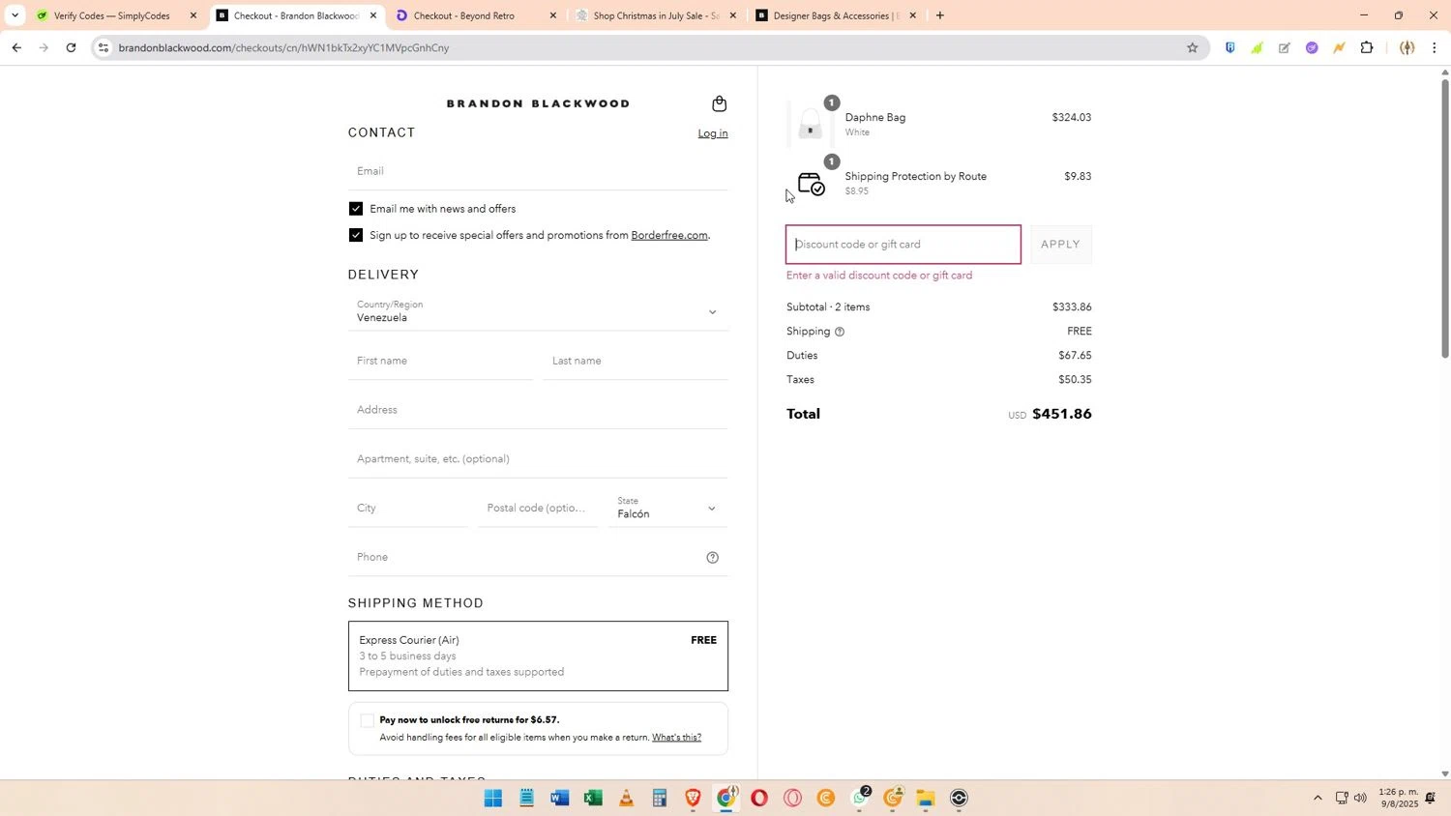Bookmark this page with the star icon
This screenshot has height=816, width=1451.
(1192, 47)
